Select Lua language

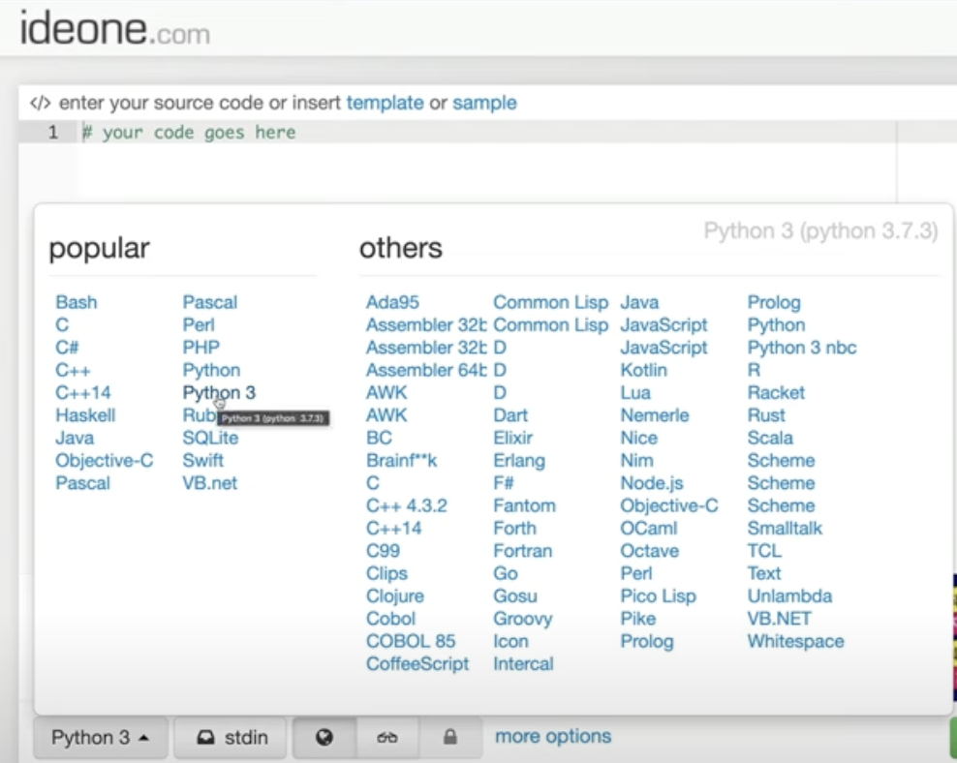(635, 392)
